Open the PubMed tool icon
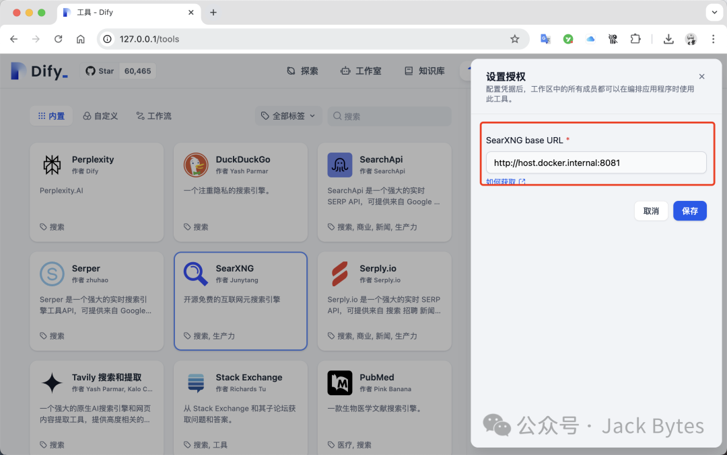This screenshot has width=727, height=455. [340, 382]
